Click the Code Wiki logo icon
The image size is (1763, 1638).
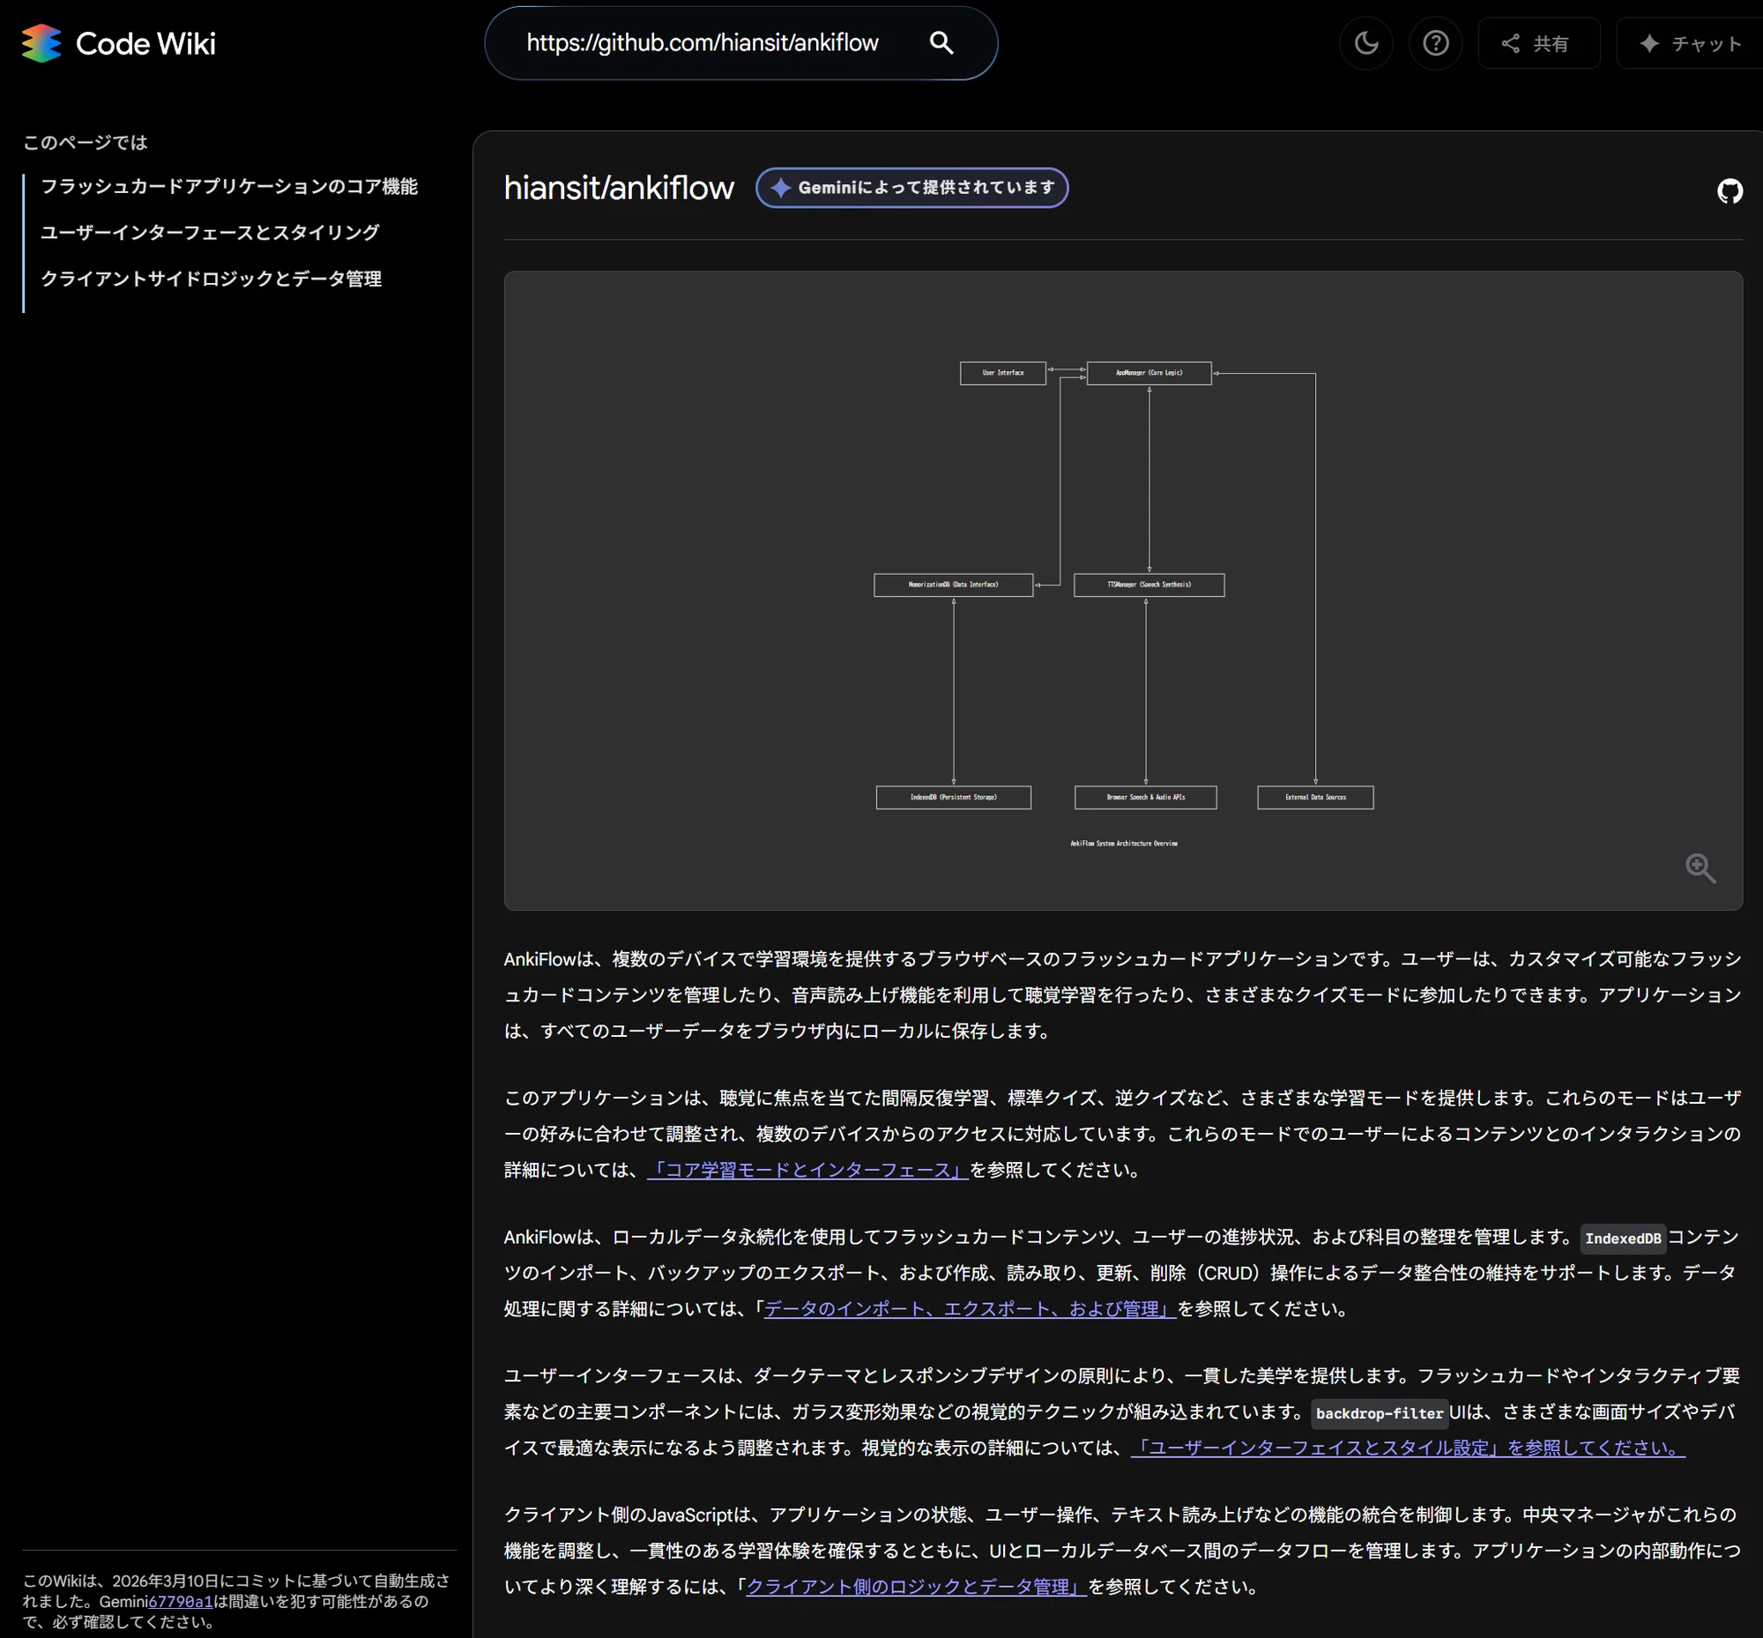41,43
